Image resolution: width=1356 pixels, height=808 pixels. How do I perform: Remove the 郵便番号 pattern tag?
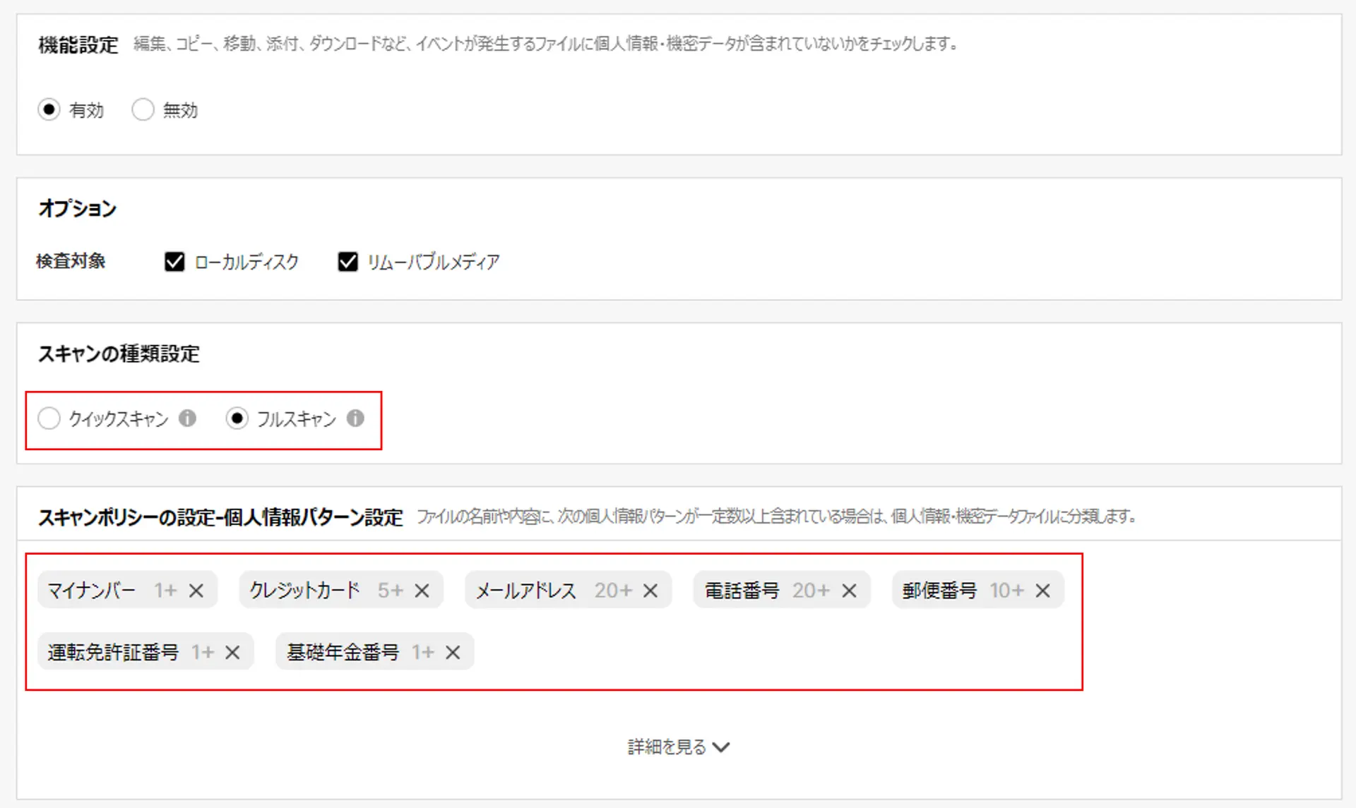pos(1042,591)
